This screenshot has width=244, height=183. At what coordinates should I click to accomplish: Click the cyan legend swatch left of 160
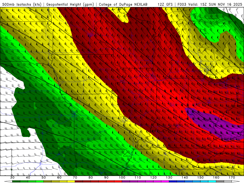212,181
